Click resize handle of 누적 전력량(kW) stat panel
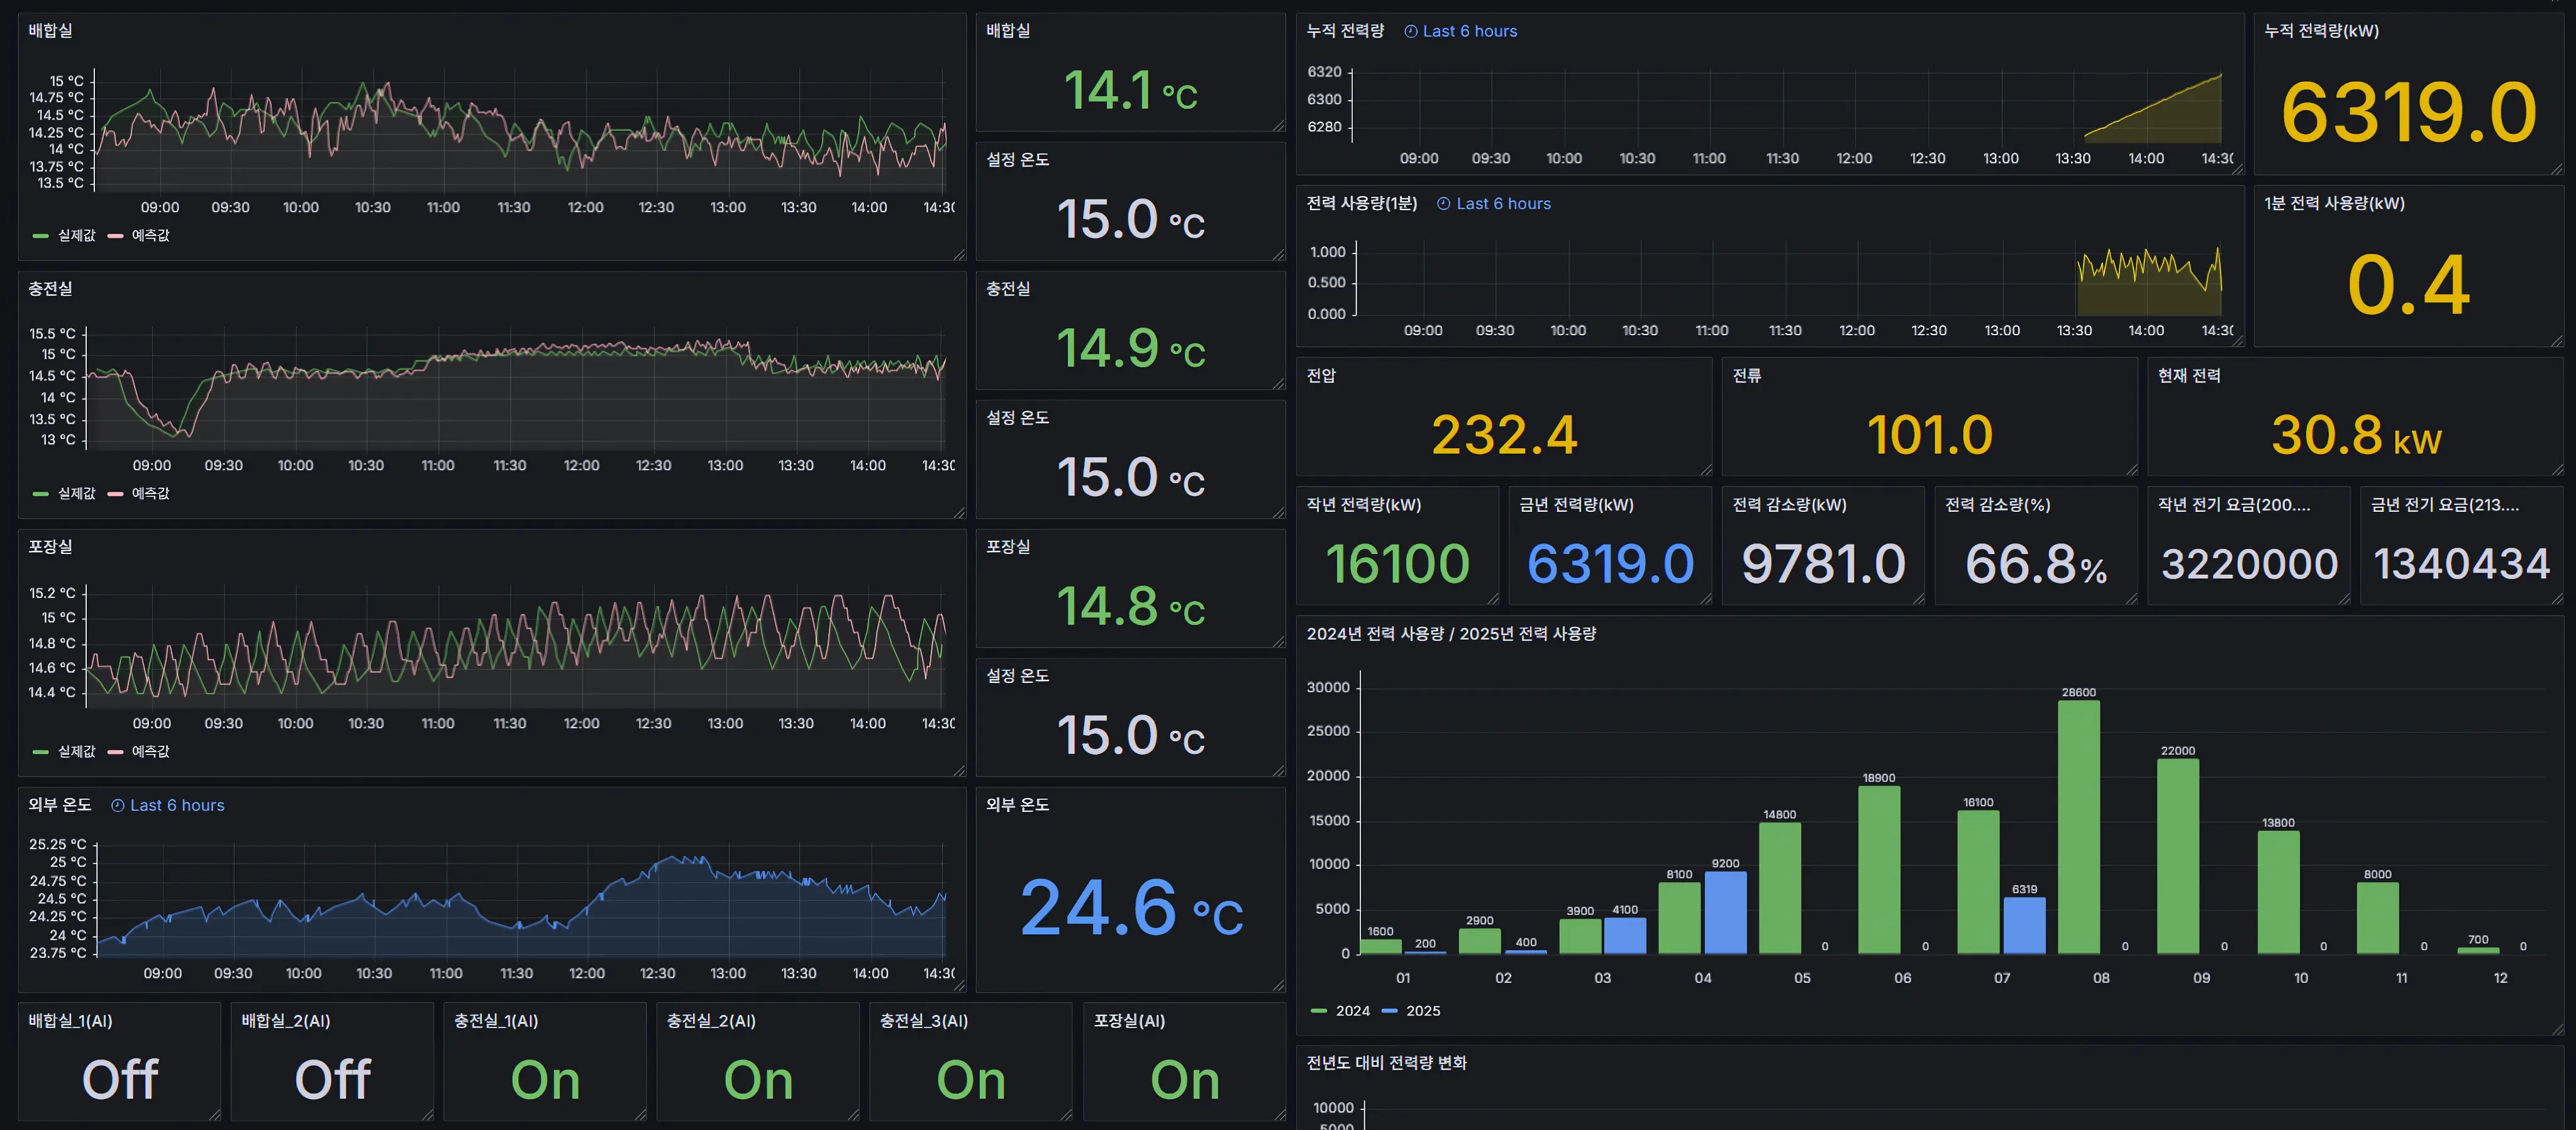 [x=2557, y=169]
